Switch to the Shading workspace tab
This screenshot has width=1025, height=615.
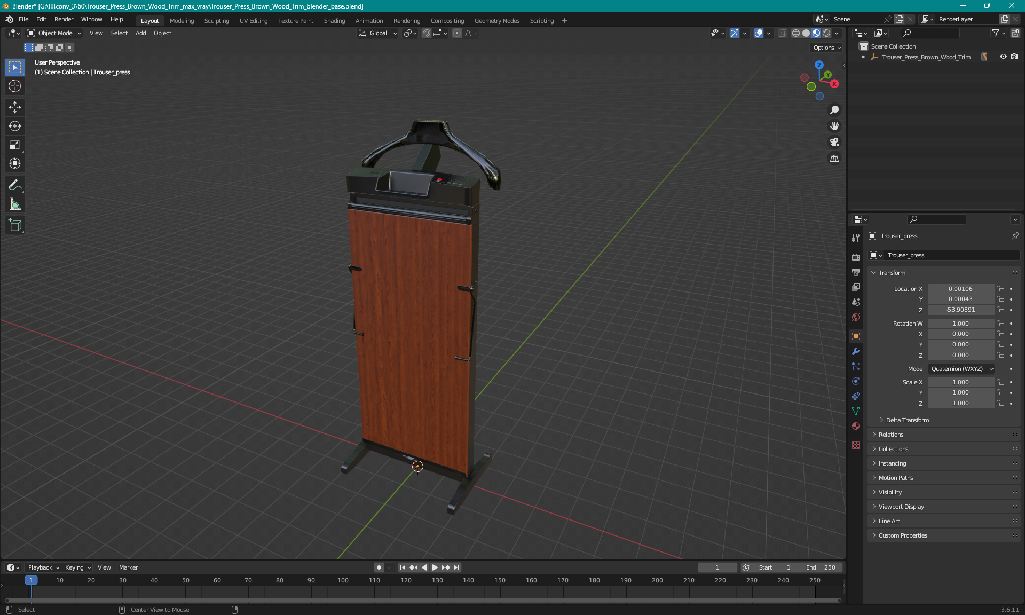pos(334,21)
